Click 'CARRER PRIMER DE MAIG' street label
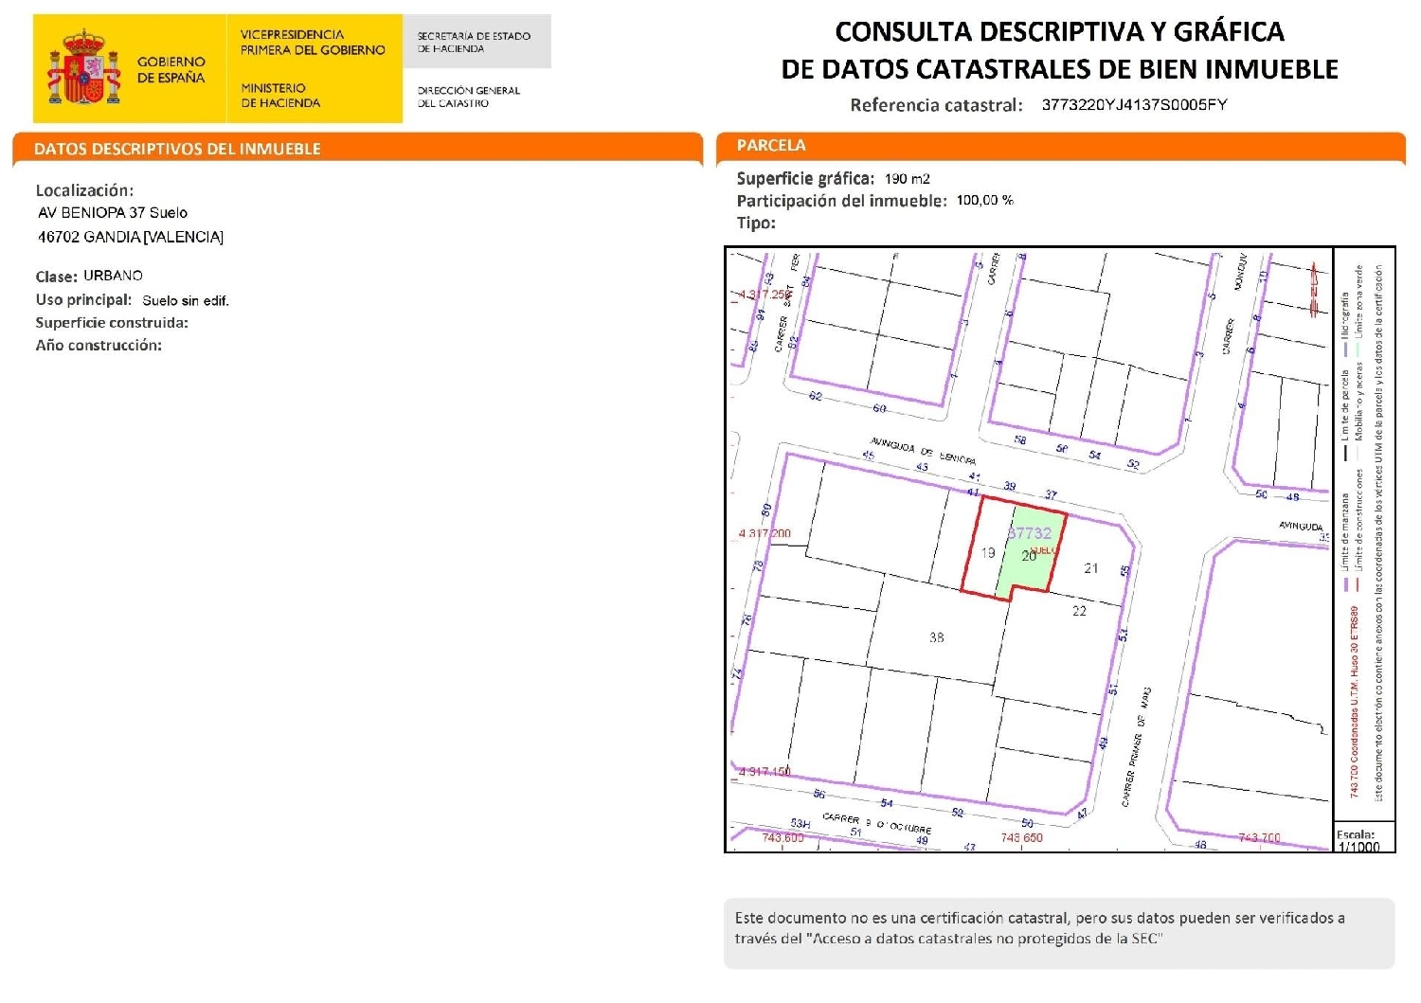This screenshot has width=1421, height=1003. (1136, 747)
